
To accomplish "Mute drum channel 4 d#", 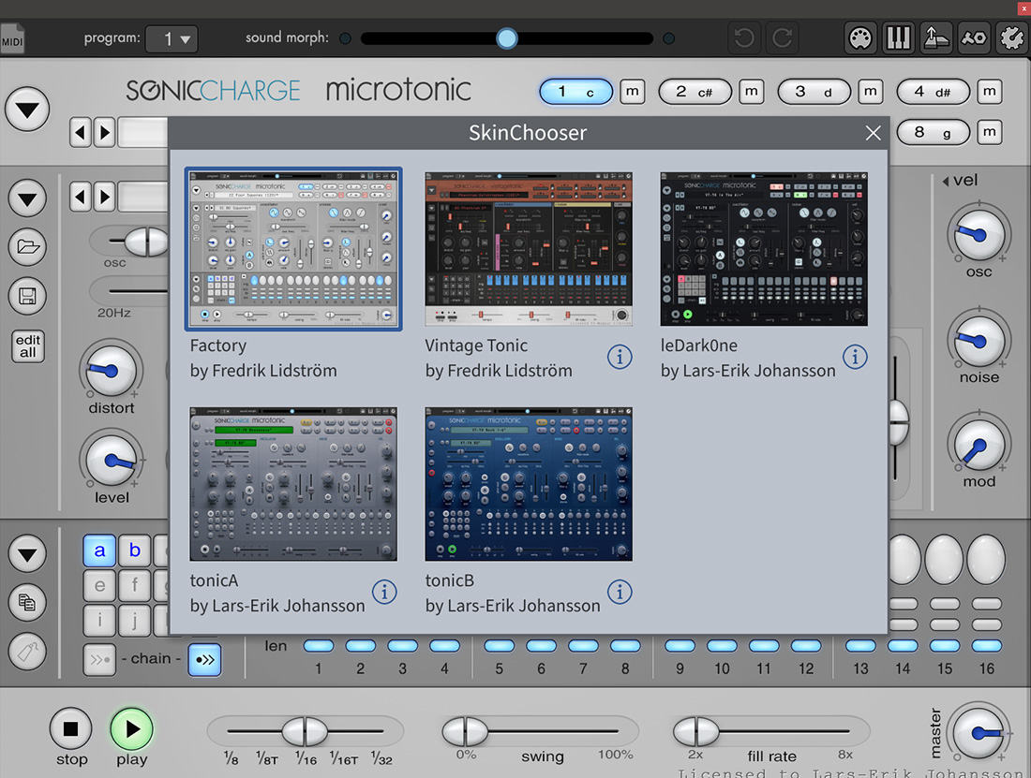I will pyautogui.click(x=989, y=92).
